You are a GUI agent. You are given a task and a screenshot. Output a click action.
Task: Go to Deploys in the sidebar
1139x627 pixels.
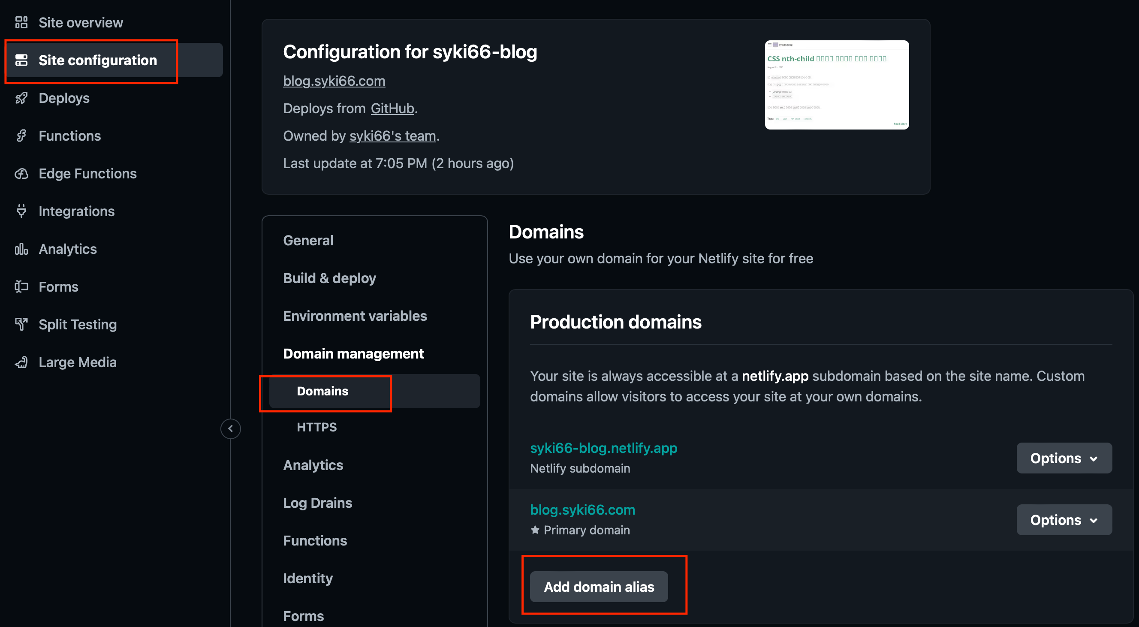coord(64,98)
